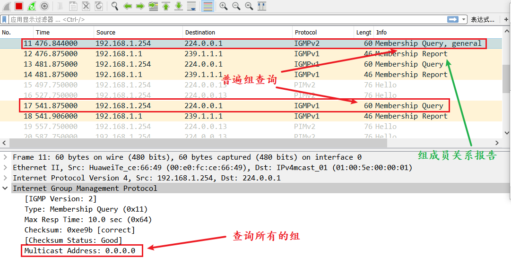Click packet list scroll up arrow
Screen dimensions: 511x274
pos(507,31)
